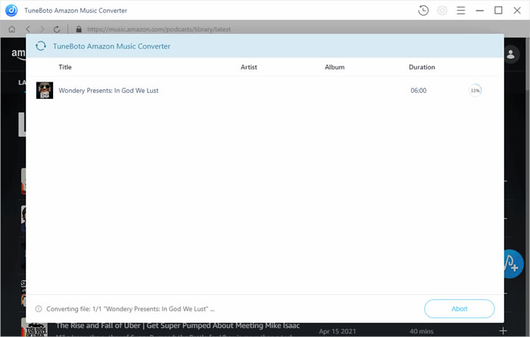
Task: Navigate back with the left arrow
Action: [28, 29]
